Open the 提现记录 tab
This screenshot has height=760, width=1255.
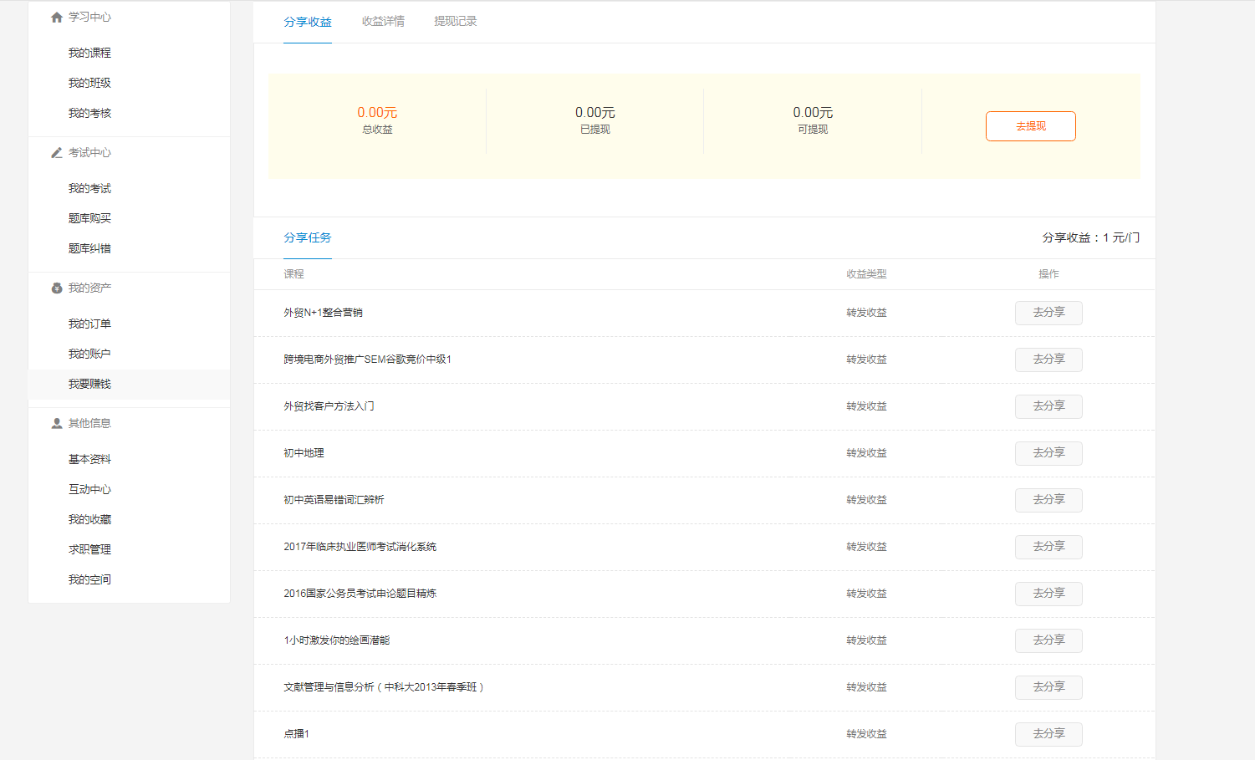(455, 22)
